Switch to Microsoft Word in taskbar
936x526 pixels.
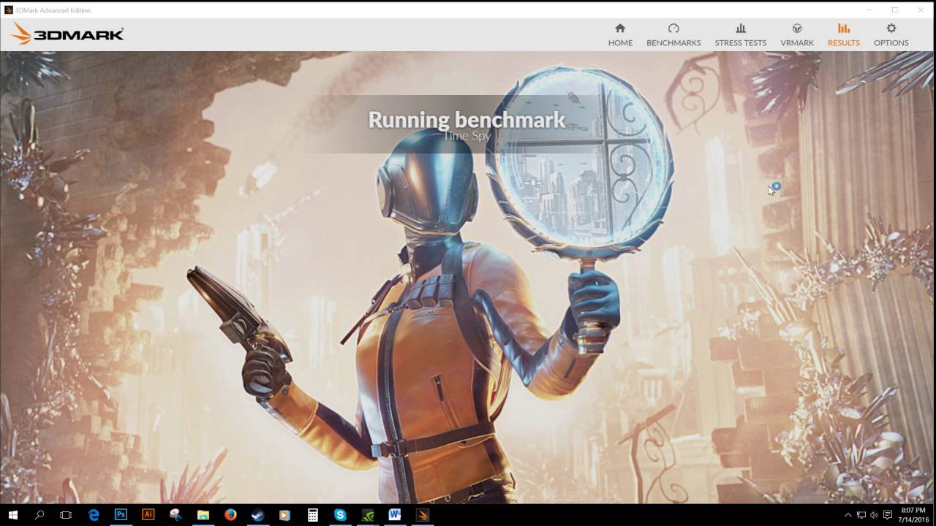coord(395,515)
